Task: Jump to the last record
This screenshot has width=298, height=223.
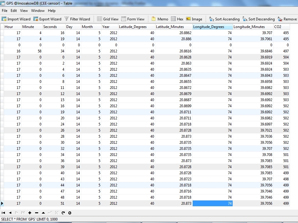Action: coord(23,213)
